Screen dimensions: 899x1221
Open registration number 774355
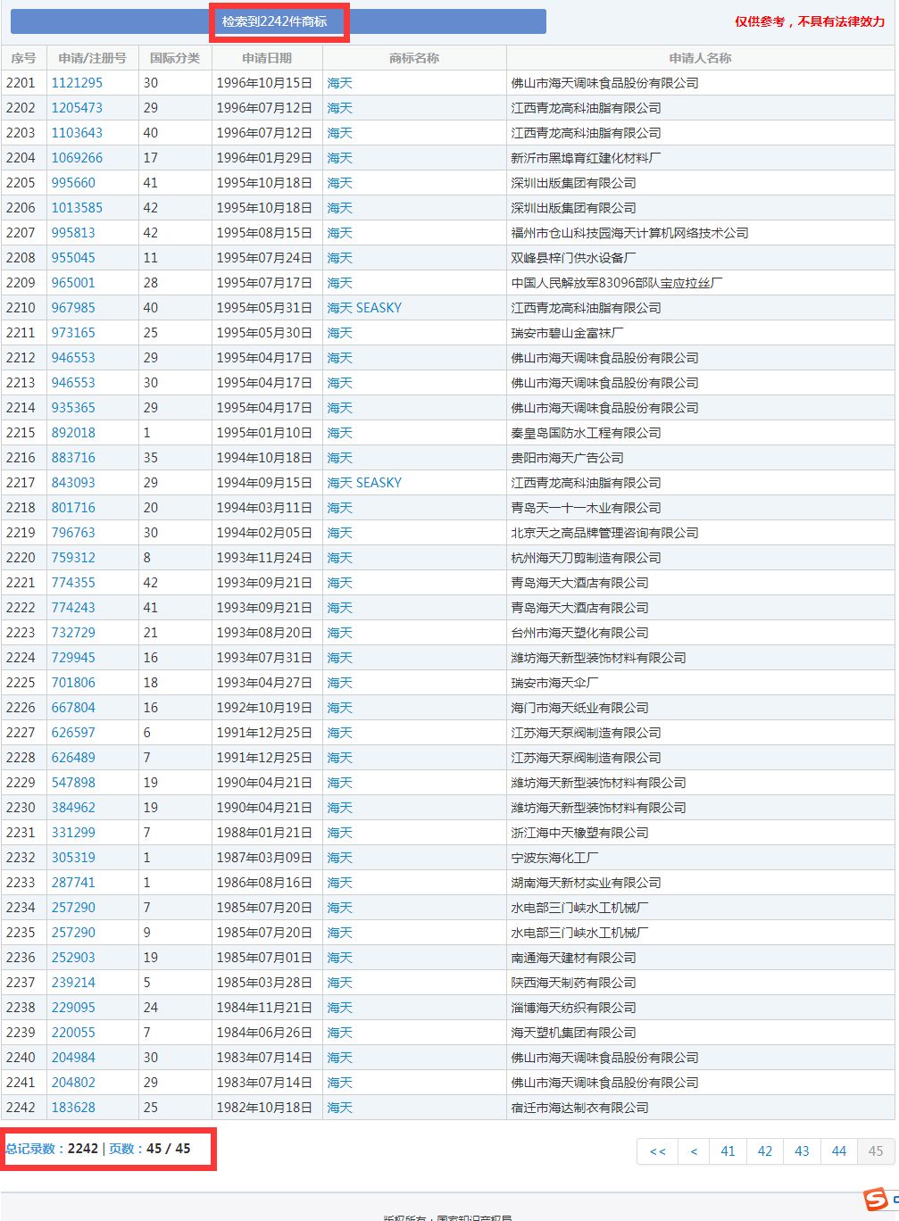click(x=73, y=583)
